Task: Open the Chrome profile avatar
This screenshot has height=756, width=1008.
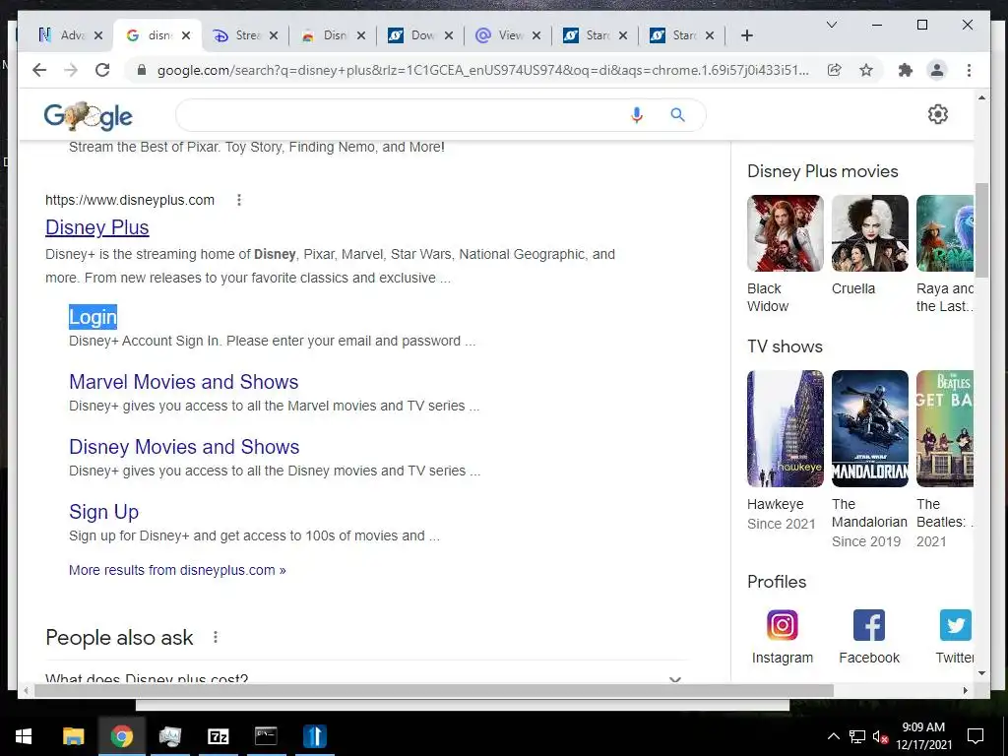Action: pyautogui.click(x=937, y=70)
